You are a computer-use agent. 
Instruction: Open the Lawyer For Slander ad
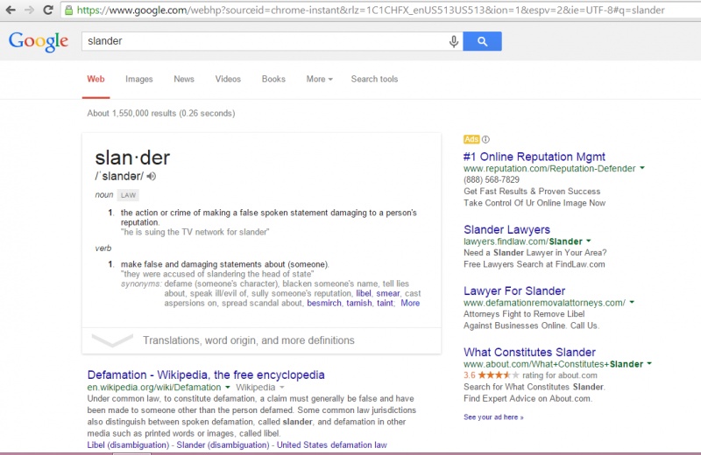514,290
